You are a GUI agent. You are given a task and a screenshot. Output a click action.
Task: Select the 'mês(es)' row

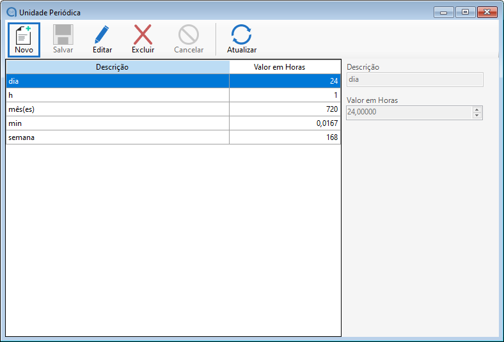[x=118, y=109]
